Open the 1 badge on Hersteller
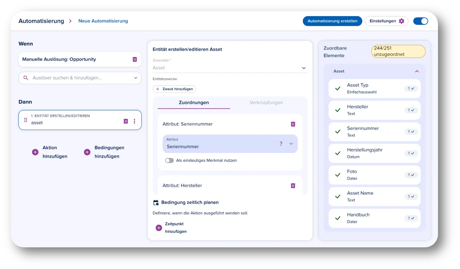The height and width of the screenshot is (269, 460). [x=411, y=110]
